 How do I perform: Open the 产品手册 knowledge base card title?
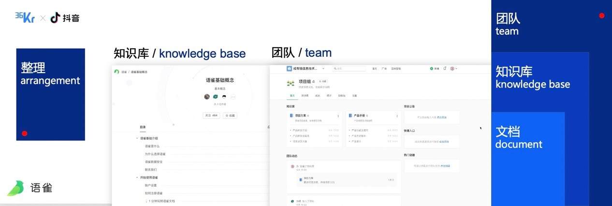coord(359,116)
